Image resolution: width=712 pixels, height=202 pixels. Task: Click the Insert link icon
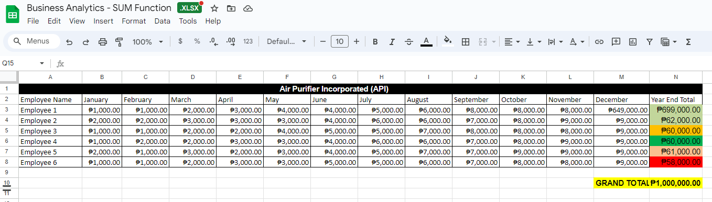pyautogui.click(x=599, y=42)
